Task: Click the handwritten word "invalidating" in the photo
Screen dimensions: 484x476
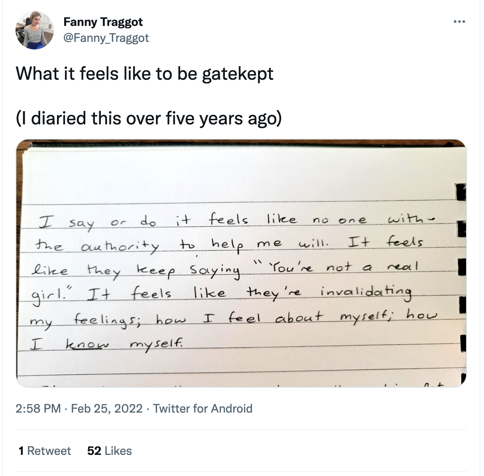Action: coord(365,292)
